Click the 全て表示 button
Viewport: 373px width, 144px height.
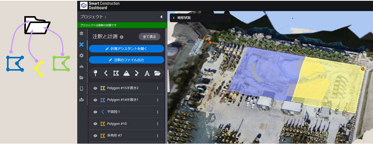tap(149, 36)
